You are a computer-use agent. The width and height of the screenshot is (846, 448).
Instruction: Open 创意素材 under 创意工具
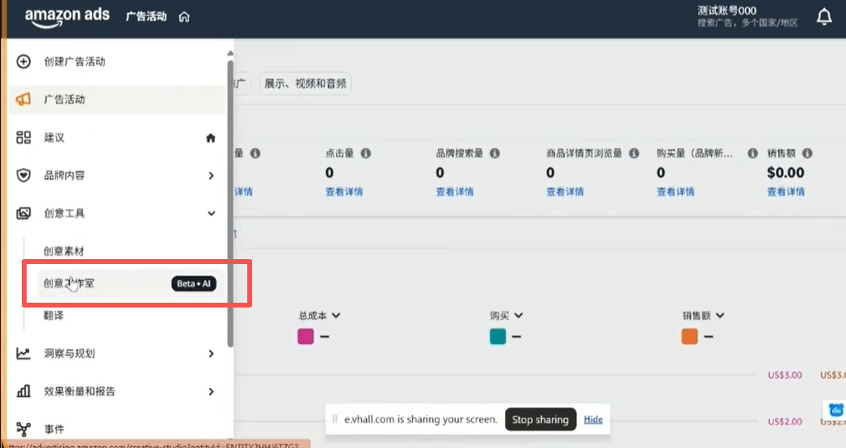64,251
